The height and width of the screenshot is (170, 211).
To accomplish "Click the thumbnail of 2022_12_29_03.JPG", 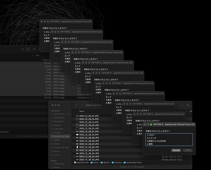I will [77, 125].
